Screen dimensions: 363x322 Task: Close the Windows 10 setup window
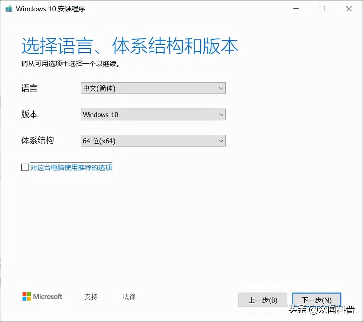tap(349, 9)
